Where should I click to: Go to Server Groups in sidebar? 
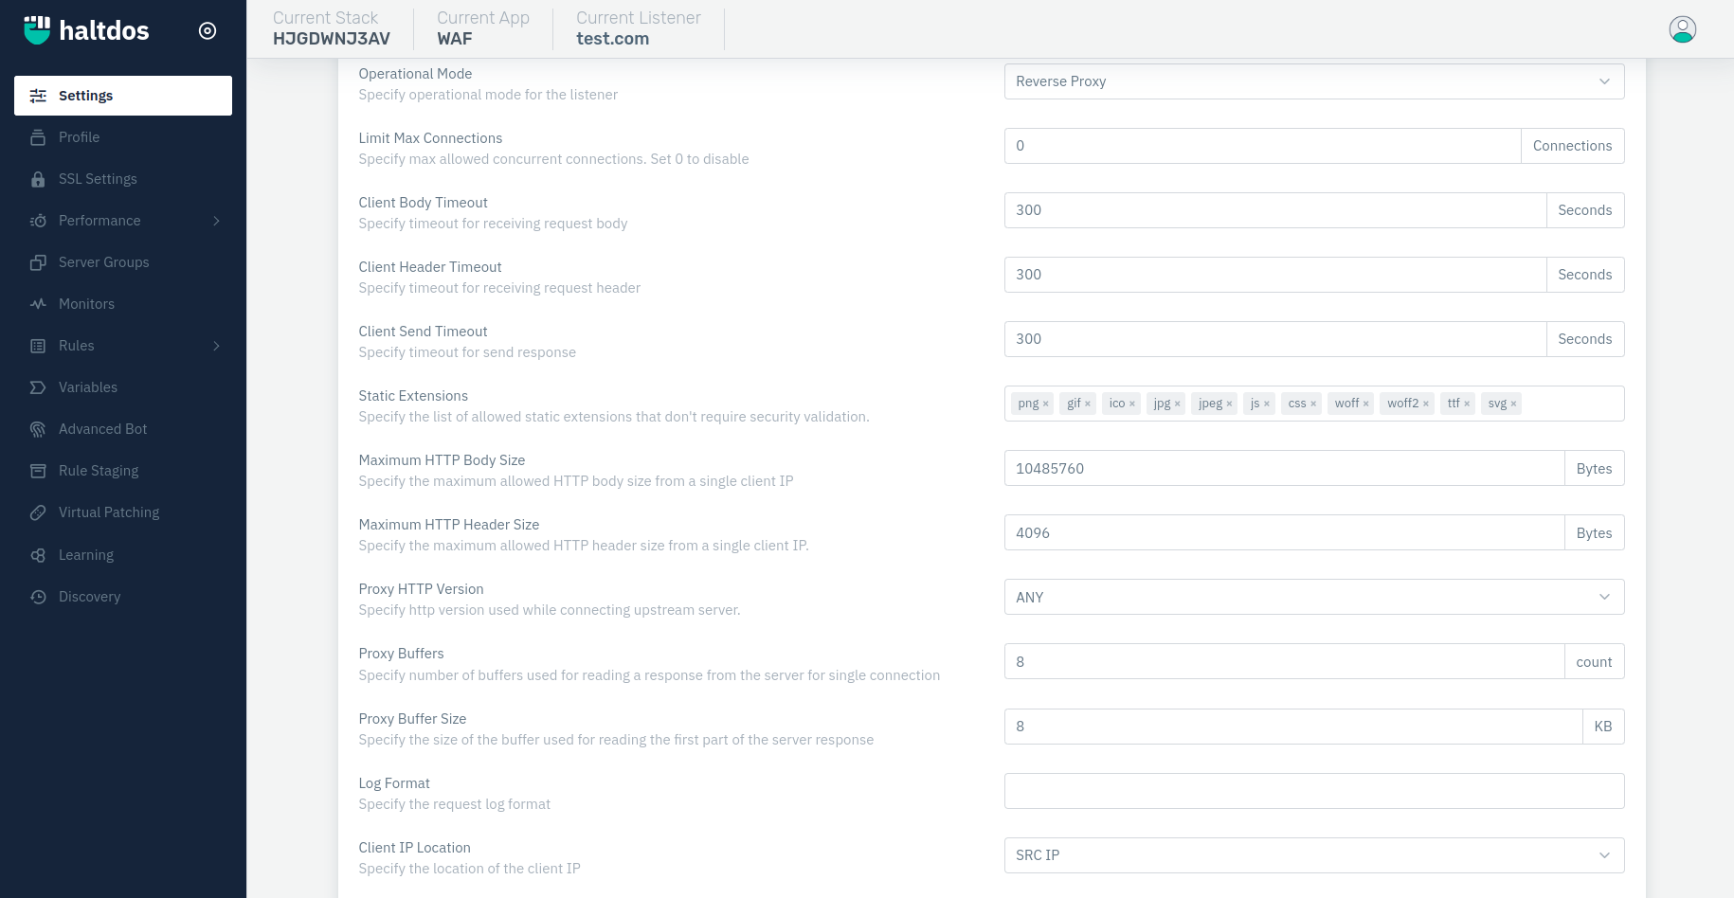103,262
